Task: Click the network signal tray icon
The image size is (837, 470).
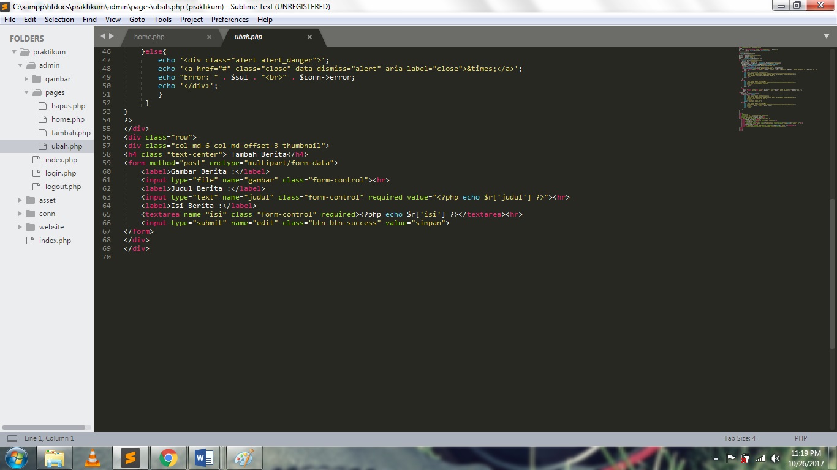Action: pyautogui.click(x=760, y=458)
